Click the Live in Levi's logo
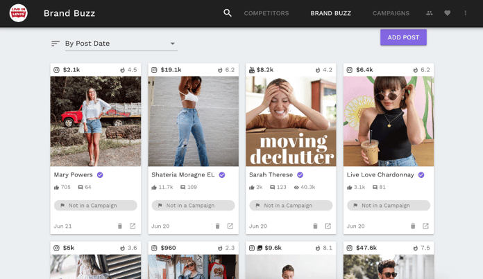Screen dimensions: 483x279 pos(19,13)
